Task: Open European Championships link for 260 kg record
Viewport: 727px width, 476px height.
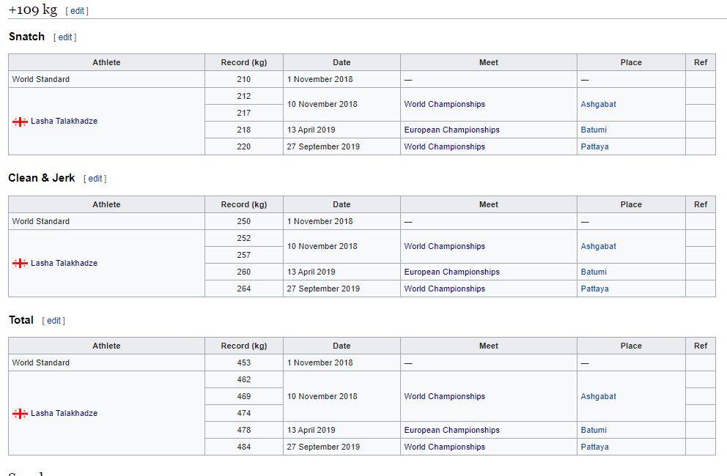Action: (x=451, y=272)
